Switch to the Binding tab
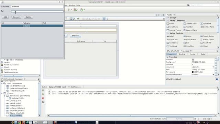This screenshot has height=124, width=220. click(x=182, y=54)
